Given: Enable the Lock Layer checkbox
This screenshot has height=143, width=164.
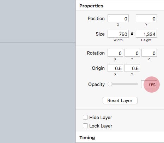Looking at the screenshot, I should (85, 126).
